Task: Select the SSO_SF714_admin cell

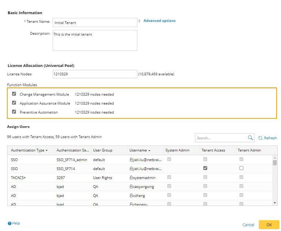Action: coord(72,160)
